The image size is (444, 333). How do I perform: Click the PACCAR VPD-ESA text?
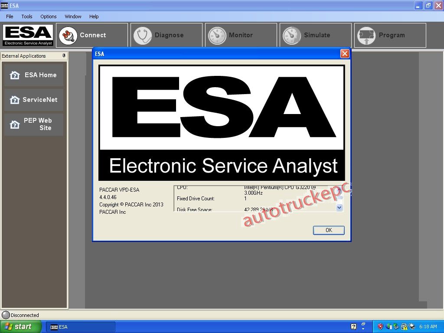tap(119, 190)
